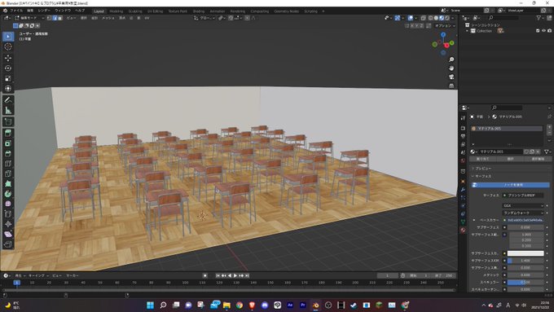Select the Annotate pencil tool
The height and width of the screenshot is (312, 554).
(x=8, y=100)
